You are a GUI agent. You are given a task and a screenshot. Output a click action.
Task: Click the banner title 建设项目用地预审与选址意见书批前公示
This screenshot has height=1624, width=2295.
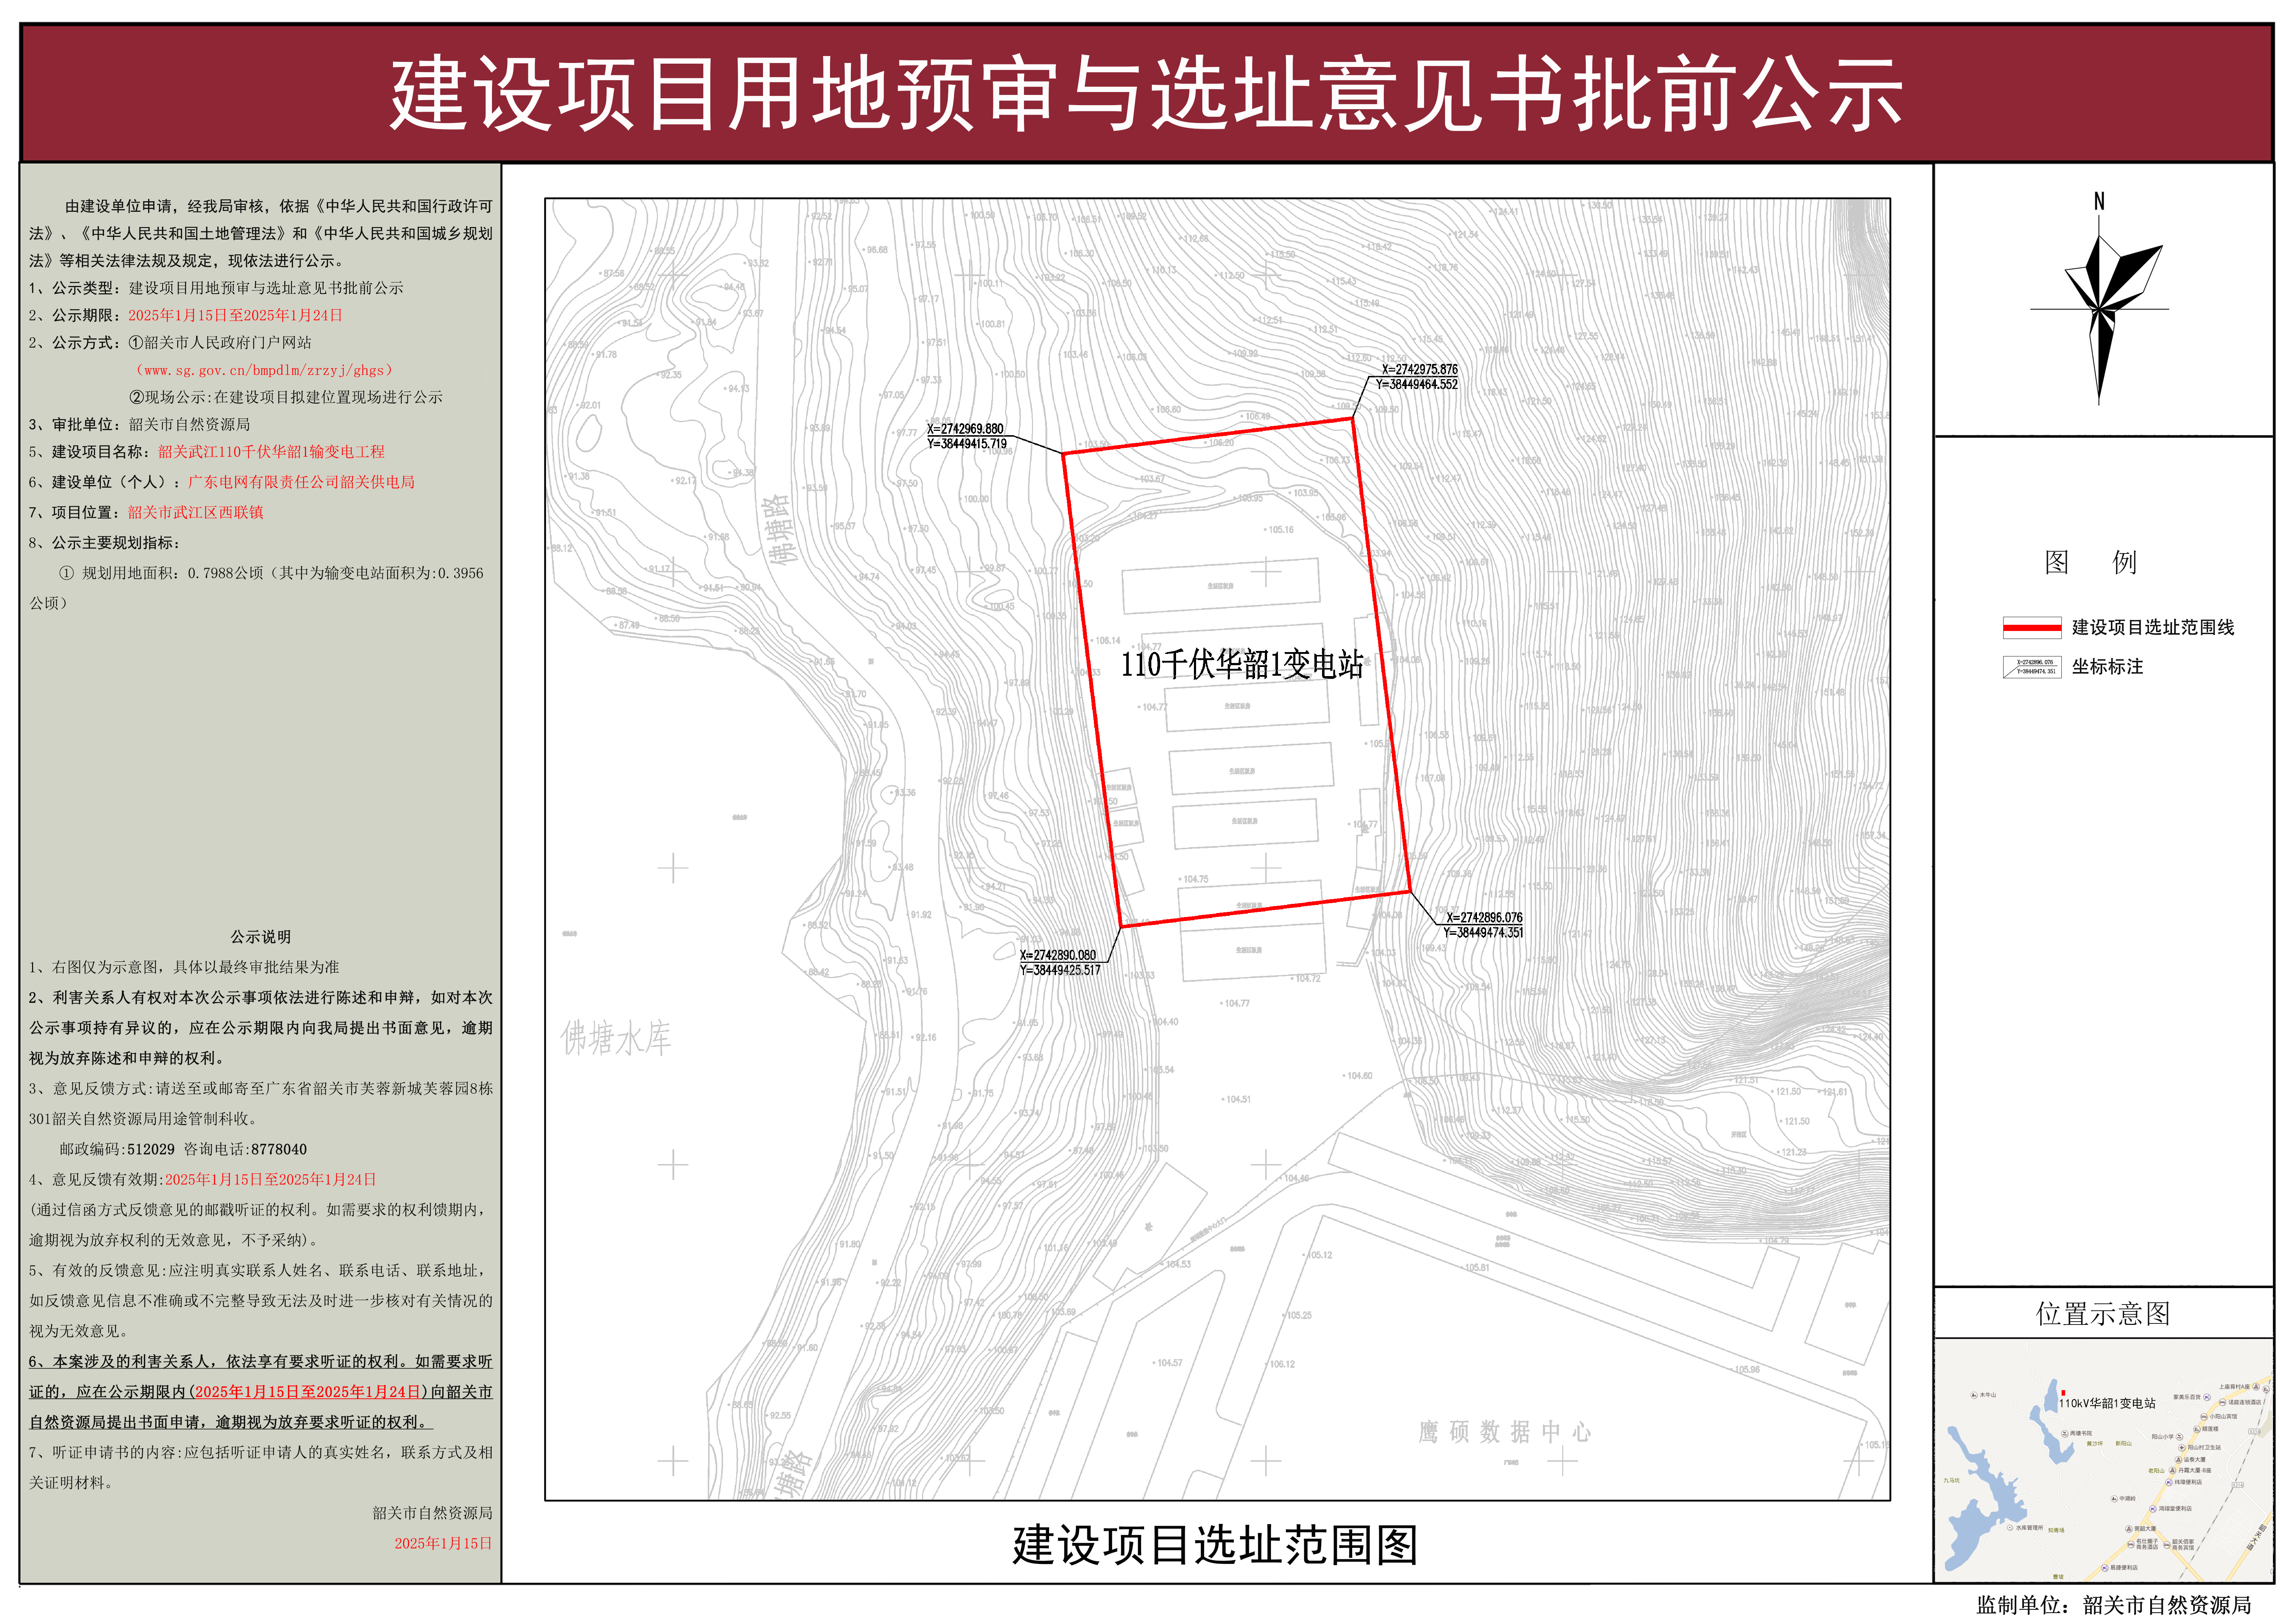click(x=1147, y=94)
